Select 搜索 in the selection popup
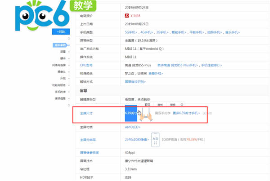 click(x=173, y=105)
